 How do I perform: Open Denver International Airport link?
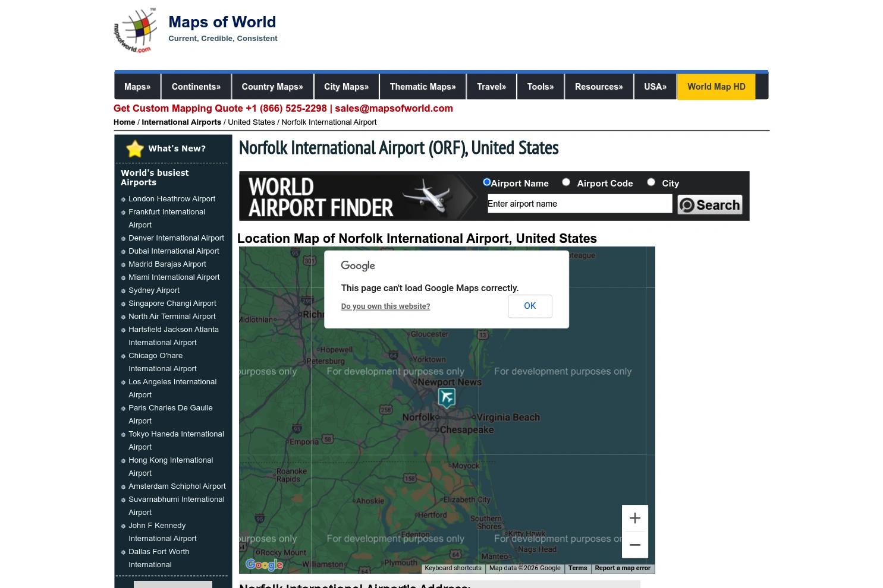pyautogui.click(x=176, y=238)
